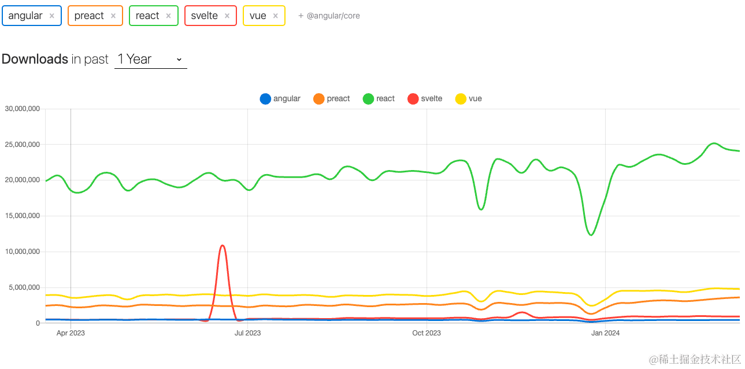
Task: Click the angular legend label
Action: coord(287,99)
